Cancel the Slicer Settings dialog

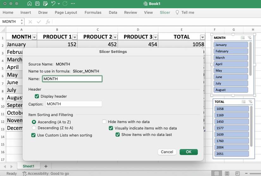pos(167,152)
